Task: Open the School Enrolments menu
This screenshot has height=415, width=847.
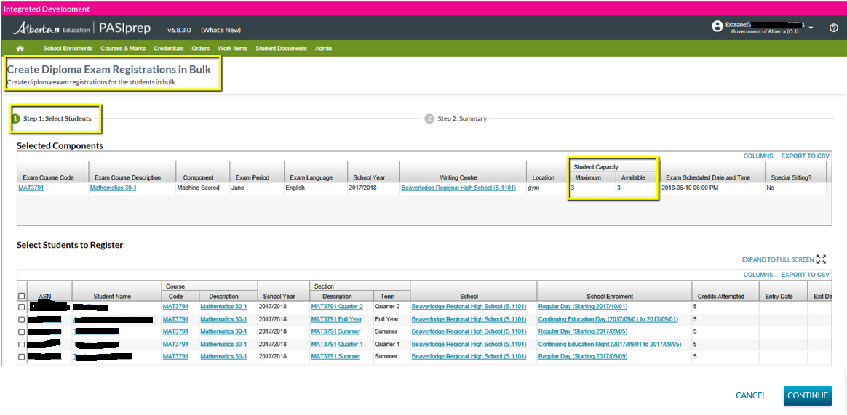Action: [68, 49]
